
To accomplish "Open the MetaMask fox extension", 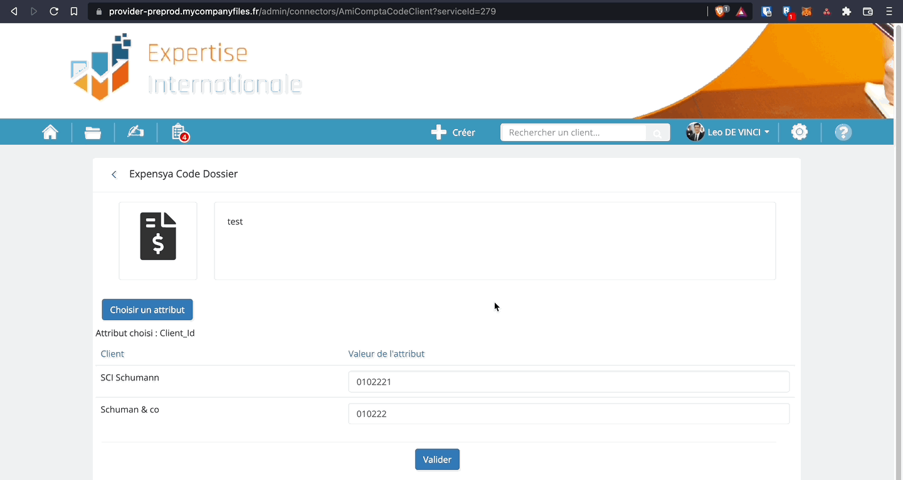I will point(806,11).
